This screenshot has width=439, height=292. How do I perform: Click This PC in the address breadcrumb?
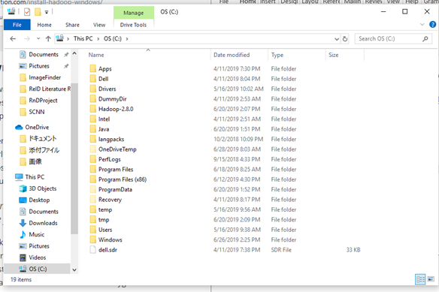point(83,38)
